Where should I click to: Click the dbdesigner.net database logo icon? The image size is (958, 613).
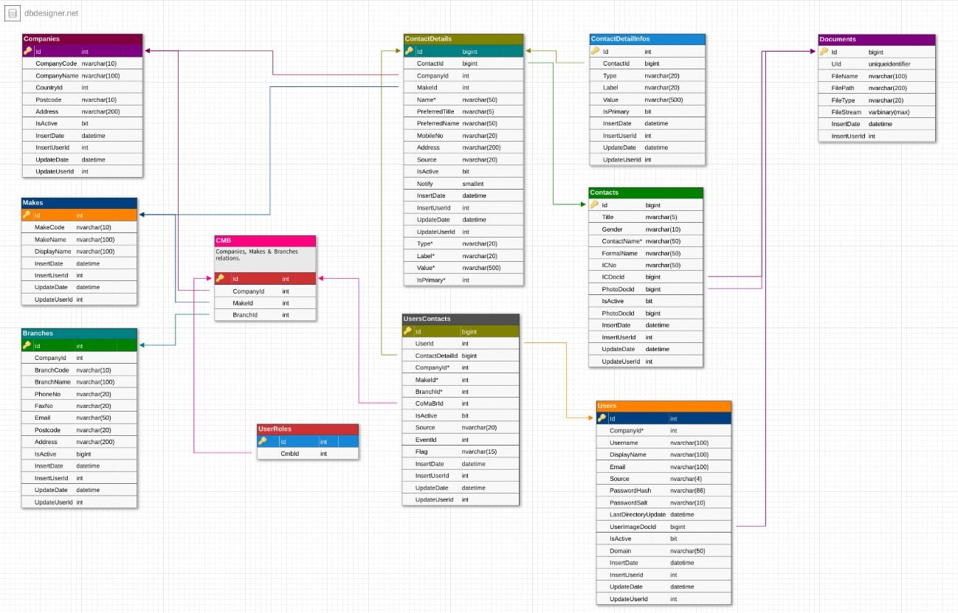[13, 13]
